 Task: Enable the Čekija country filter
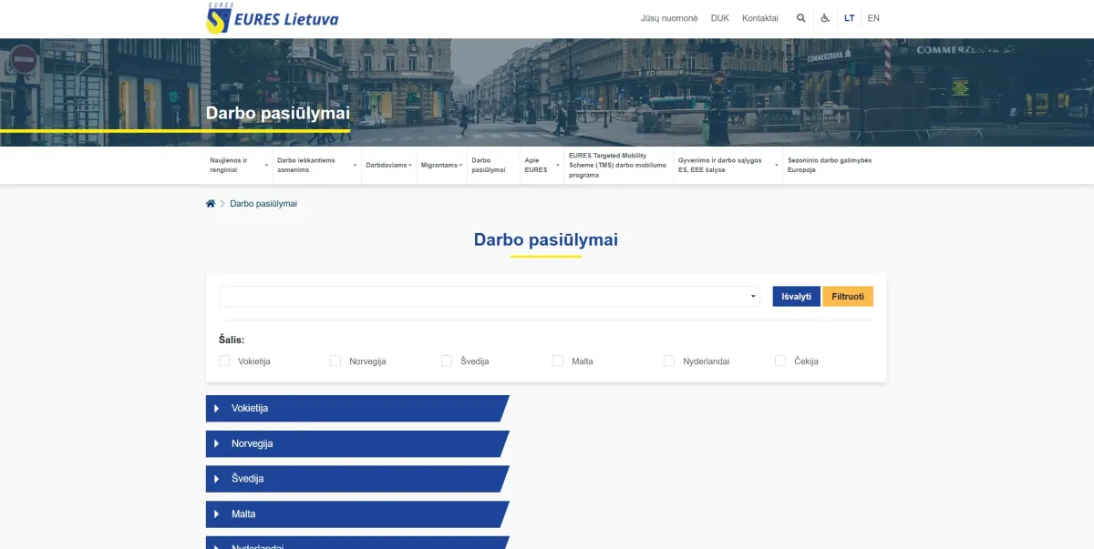(780, 361)
